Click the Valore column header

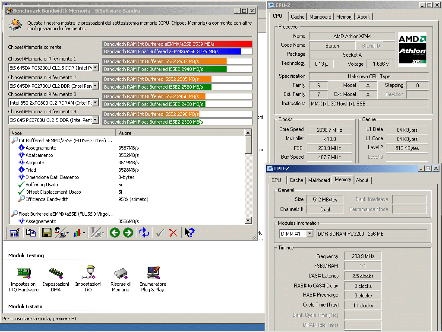(x=180, y=133)
